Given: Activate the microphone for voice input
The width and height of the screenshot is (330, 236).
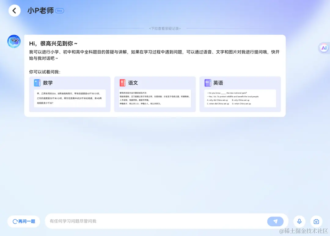Looking at the screenshot, I should click(x=299, y=221).
